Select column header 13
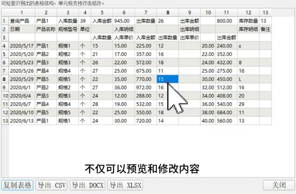296x194 pixels. (x=266, y=13)
